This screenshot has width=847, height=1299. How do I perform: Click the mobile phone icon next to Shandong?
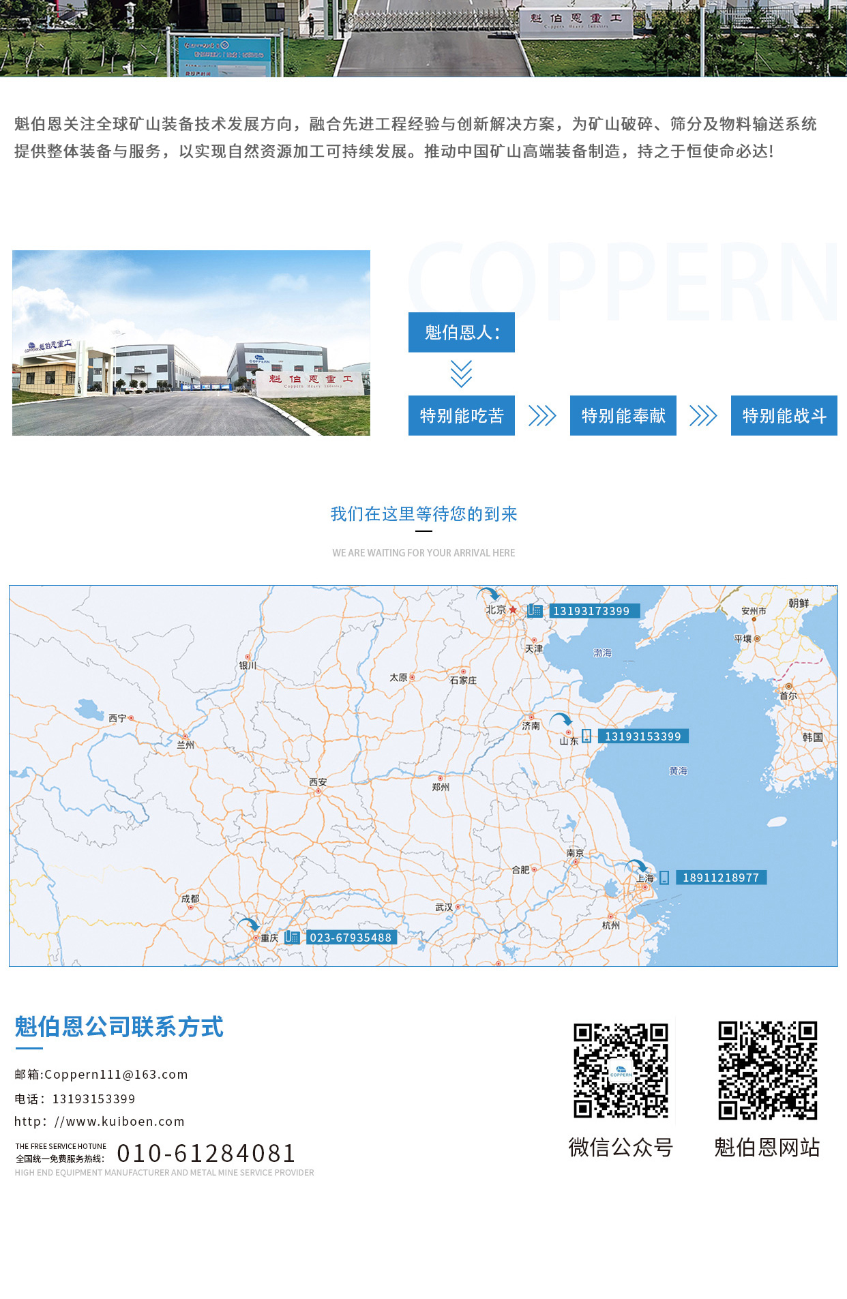point(586,736)
